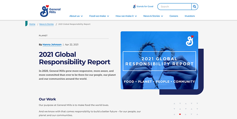Screen dimensions: 237x119
Task: Open author Hanna Johnson's page
Action: pos(52,44)
